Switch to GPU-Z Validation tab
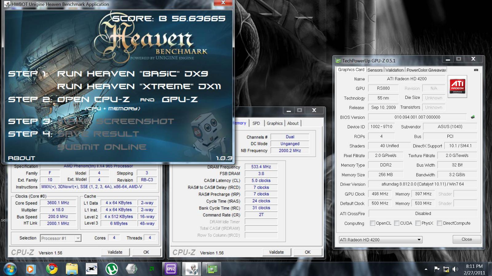 [x=395, y=70]
